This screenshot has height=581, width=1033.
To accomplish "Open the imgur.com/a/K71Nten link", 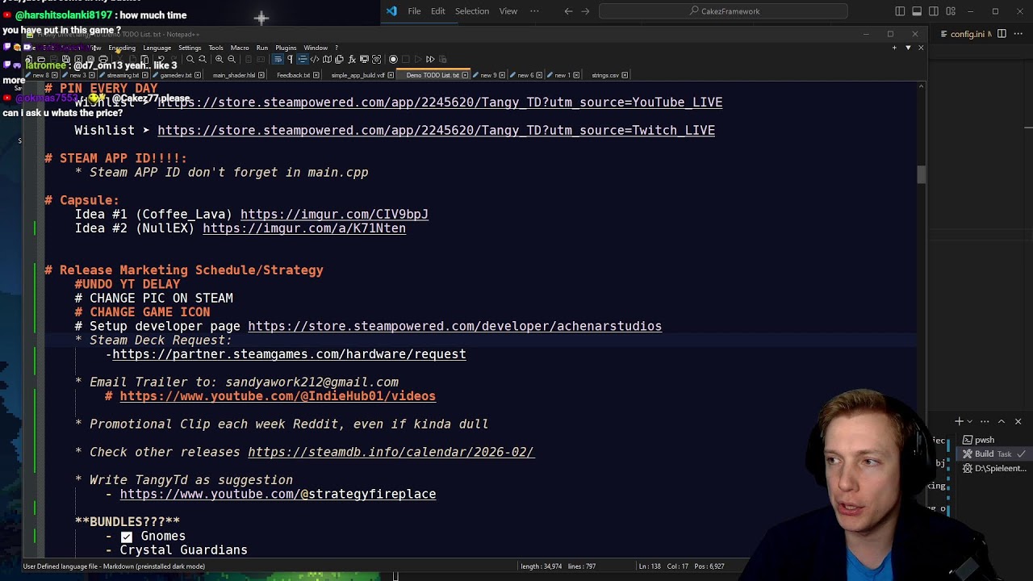I will tap(304, 228).
